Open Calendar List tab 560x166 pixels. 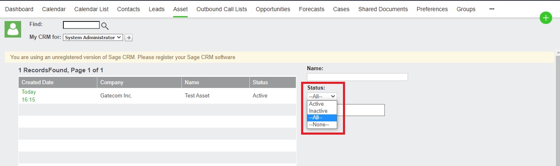91,9
